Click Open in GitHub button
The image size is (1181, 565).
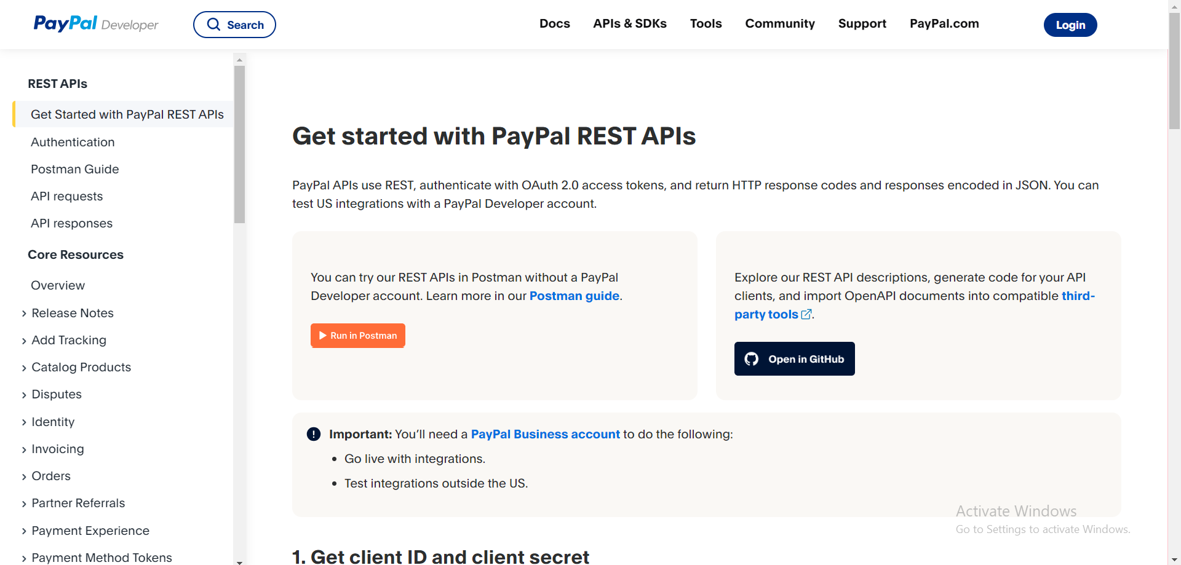tap(795, 359)
